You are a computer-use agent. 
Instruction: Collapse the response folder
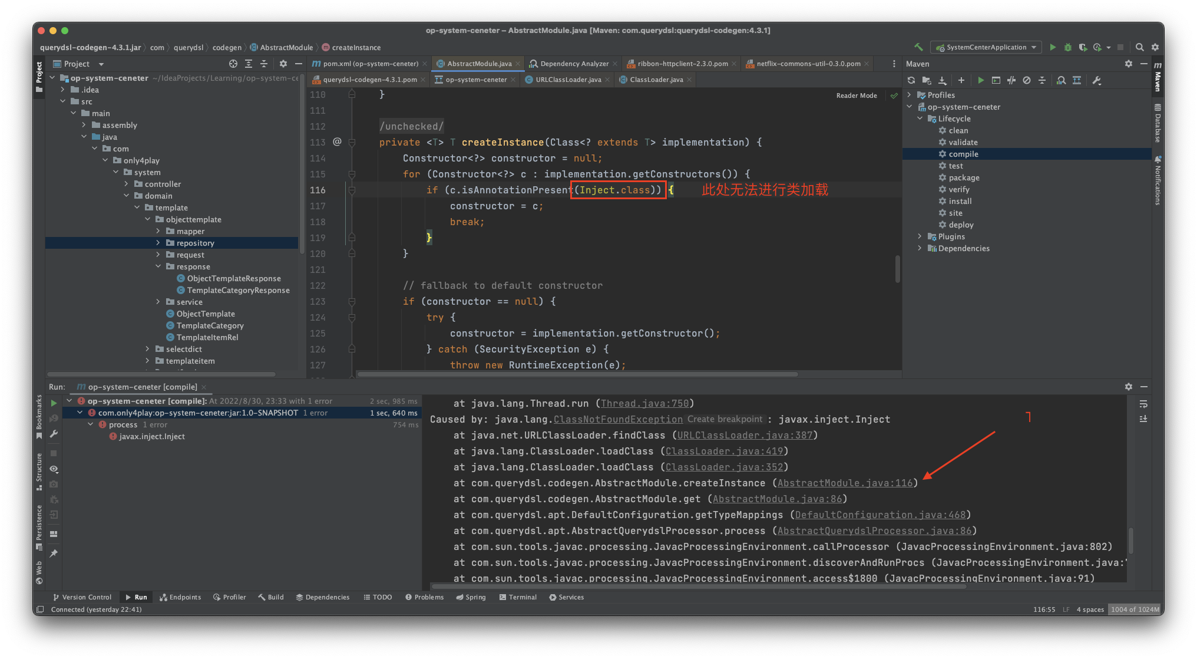(x=158, y=266)
